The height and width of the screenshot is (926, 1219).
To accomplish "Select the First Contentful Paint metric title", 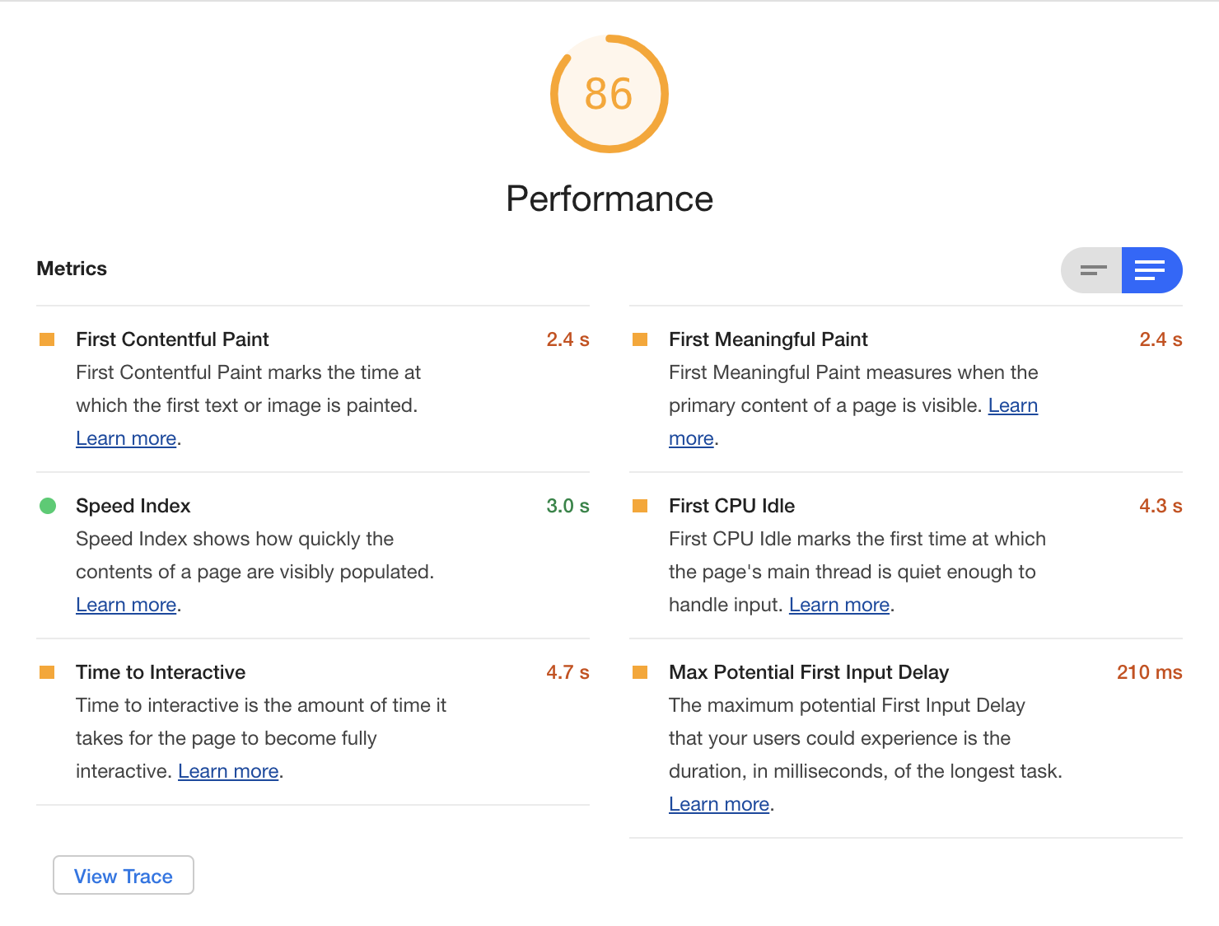I will tap(172, 339).
